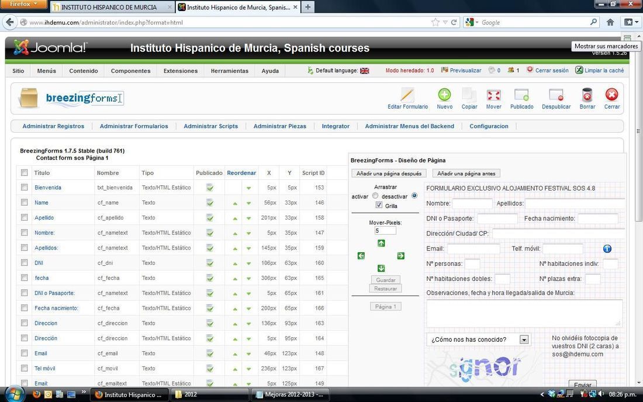
Task: Open the Sitio menu
Action: pos(18,71)
